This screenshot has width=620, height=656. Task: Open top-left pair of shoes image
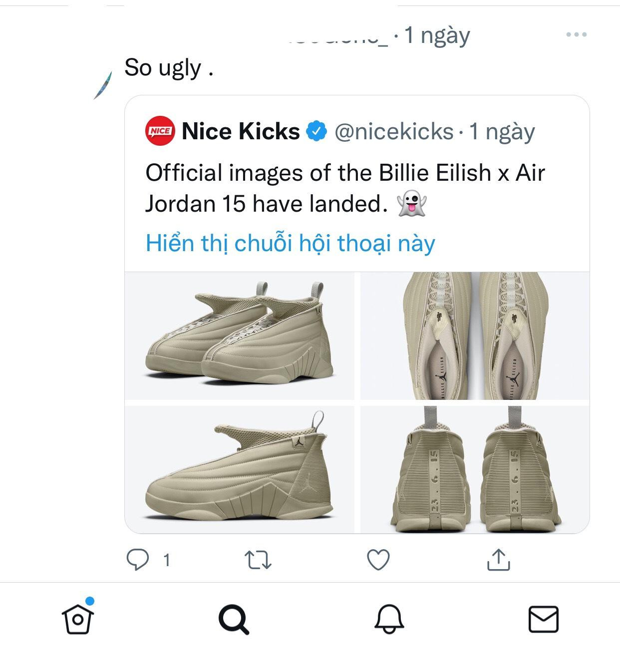(x=240, y=336)
